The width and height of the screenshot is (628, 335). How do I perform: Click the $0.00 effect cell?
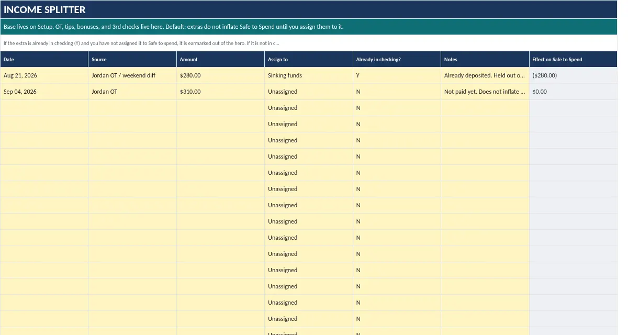[574, 92]
